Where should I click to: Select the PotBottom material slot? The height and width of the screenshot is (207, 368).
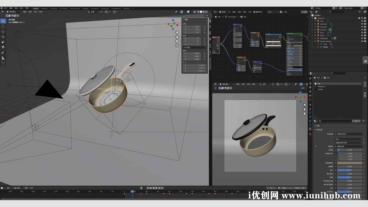(x=338, y=86)
